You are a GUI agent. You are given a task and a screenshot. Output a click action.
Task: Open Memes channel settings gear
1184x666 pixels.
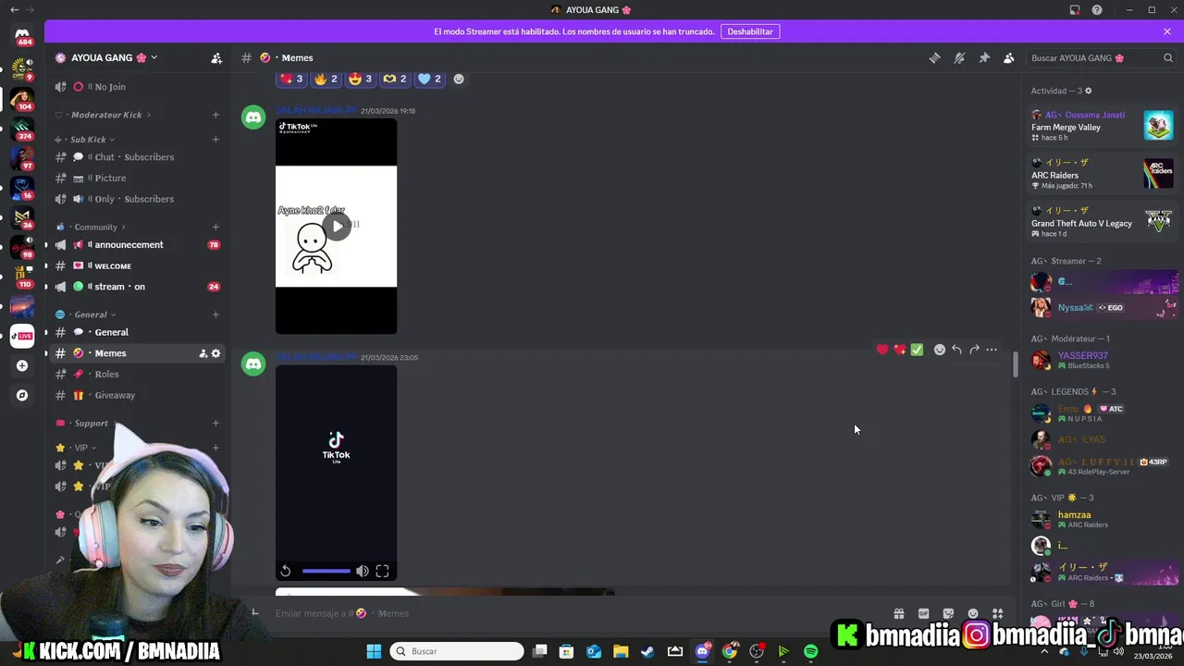coord(216,353)
